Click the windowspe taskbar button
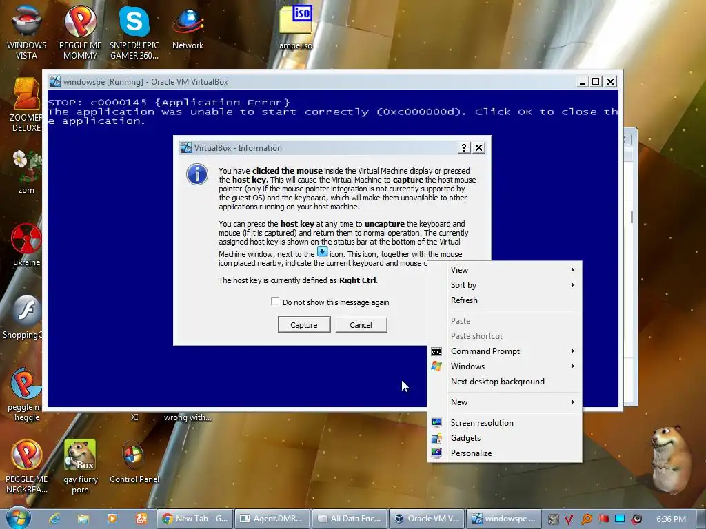 coord(504,519)
